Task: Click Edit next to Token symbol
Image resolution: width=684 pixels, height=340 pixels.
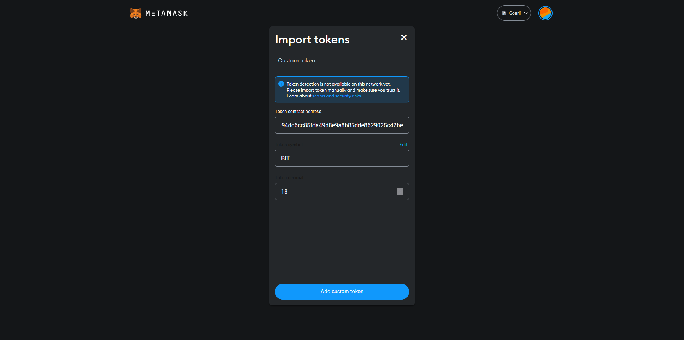Action: click(x=403, y=145)
